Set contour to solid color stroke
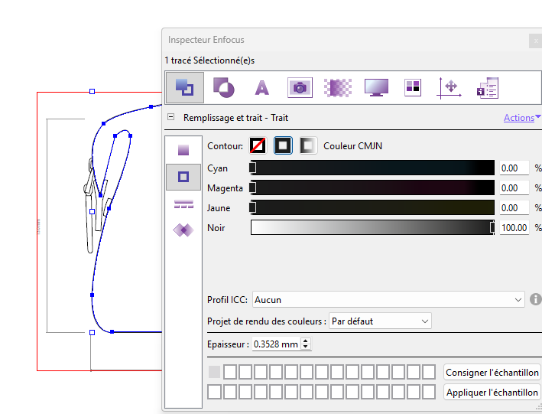Viewport: 542px width, 414px height. coord(283,145)
